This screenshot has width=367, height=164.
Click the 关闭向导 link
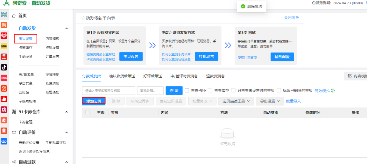pyautogui.click(x=291, y=18)
